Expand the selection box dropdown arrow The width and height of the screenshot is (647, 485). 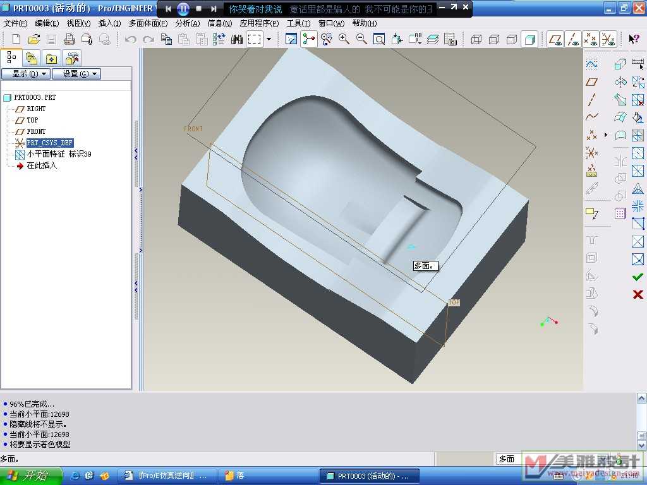click(x=269, y=39)
